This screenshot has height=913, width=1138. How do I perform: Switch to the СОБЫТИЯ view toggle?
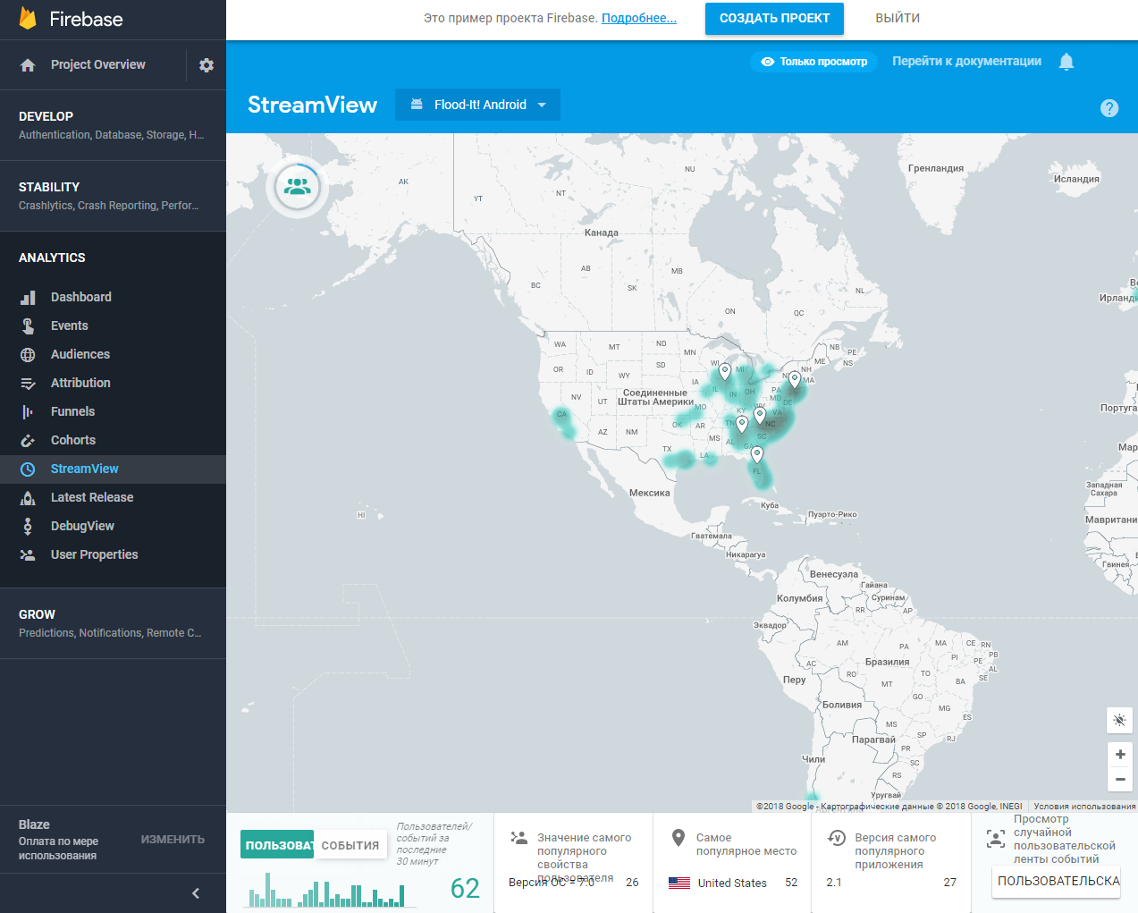[350, 843]
